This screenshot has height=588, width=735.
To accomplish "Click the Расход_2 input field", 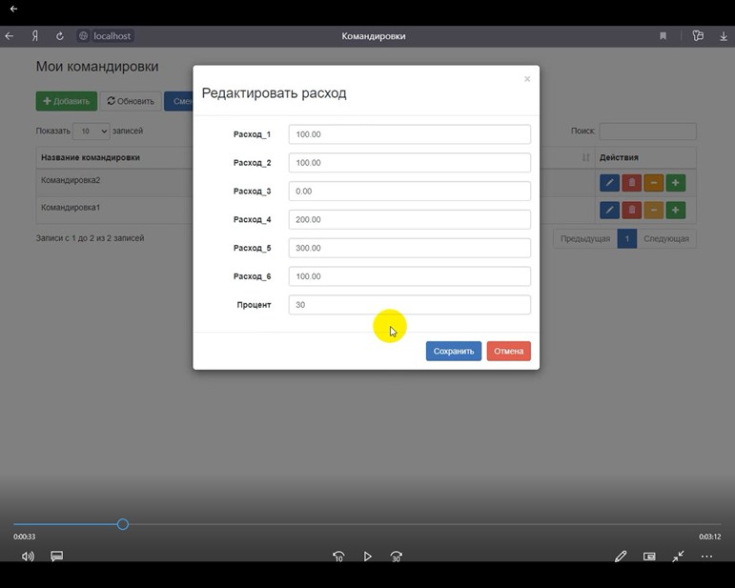I will 409,163.
